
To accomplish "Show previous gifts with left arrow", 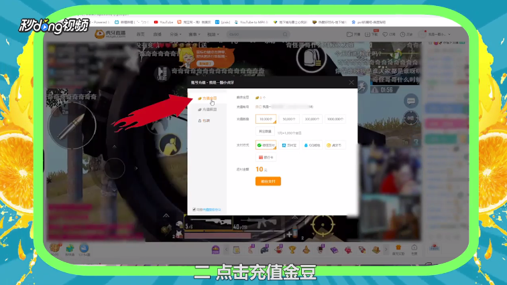I will (227, 250).
